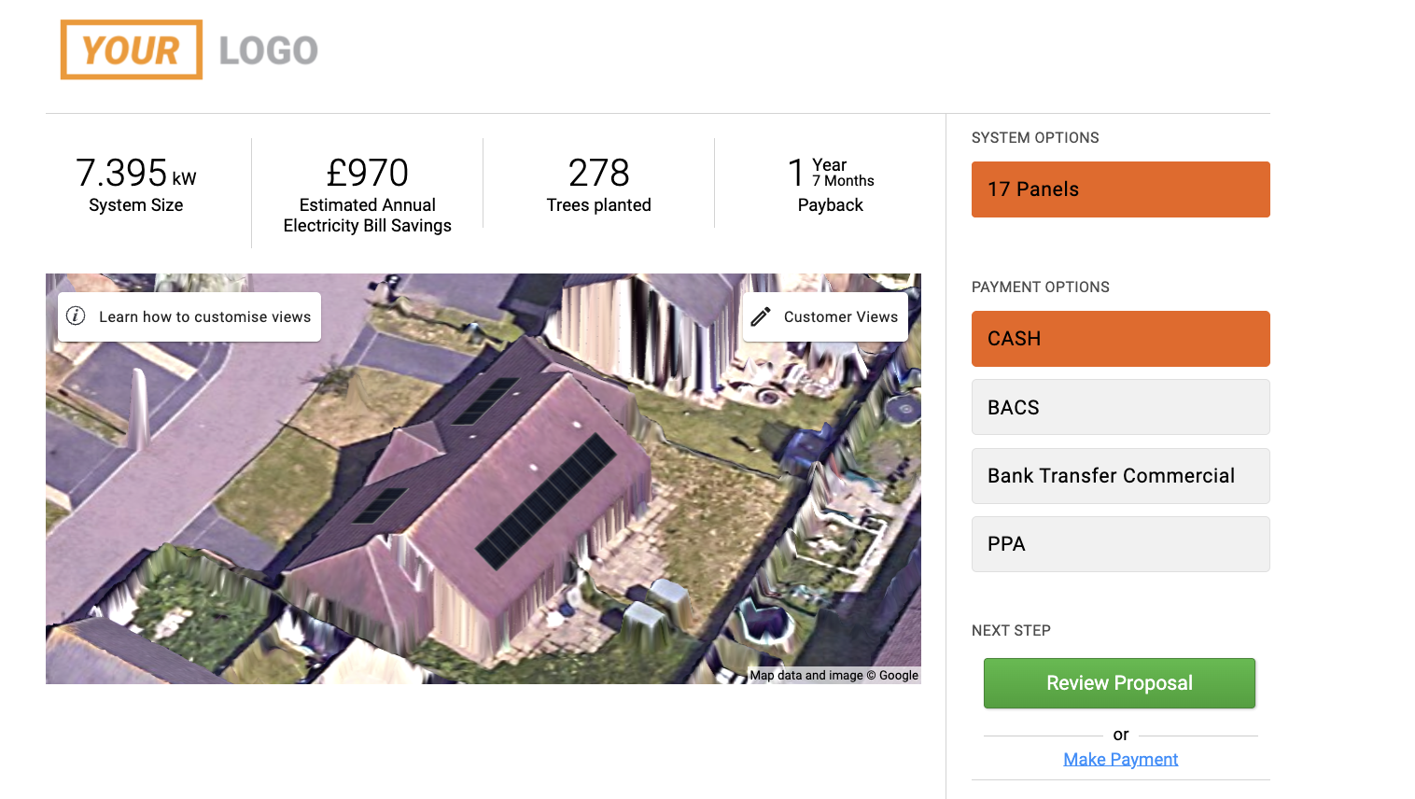Follow the Make Payment link
1415x799 pixels.
click(1120, 760)
